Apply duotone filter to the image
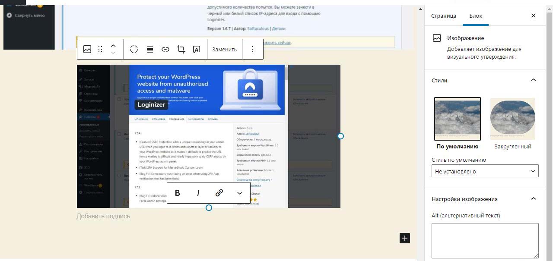 tap(134, 49)
